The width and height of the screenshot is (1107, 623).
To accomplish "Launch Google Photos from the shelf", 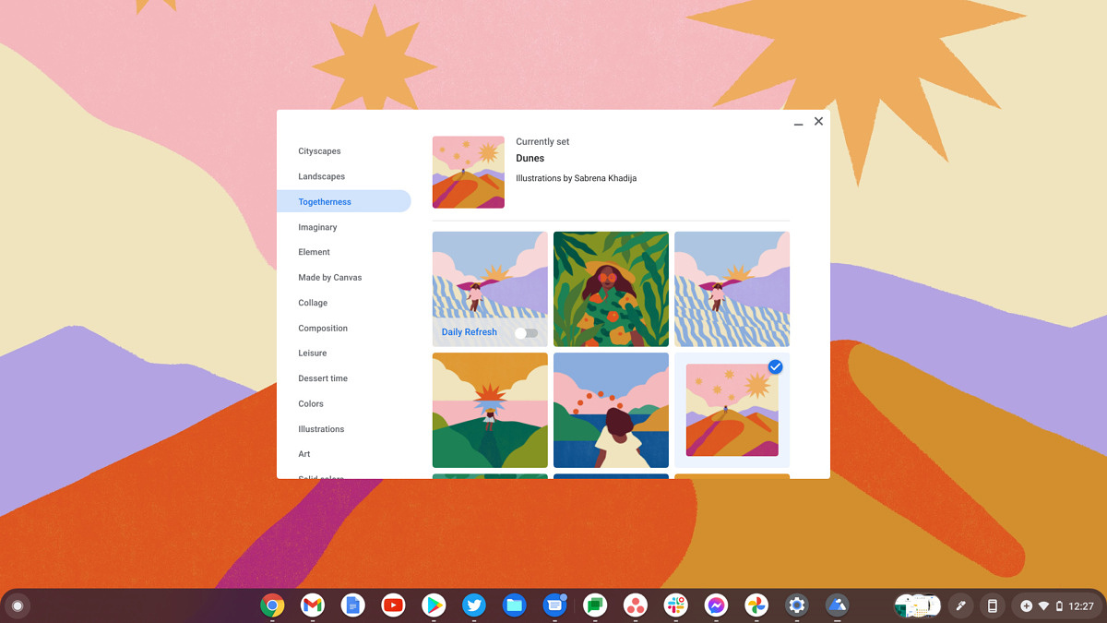I will click(x=756, y=605).
